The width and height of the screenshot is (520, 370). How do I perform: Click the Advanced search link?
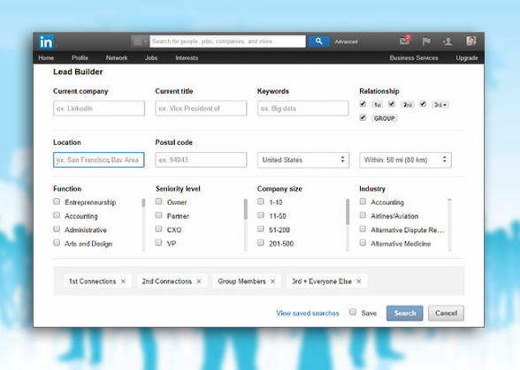[x=346, y=42]
